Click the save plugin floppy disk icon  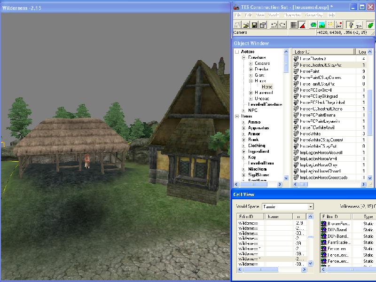[254, 25]
